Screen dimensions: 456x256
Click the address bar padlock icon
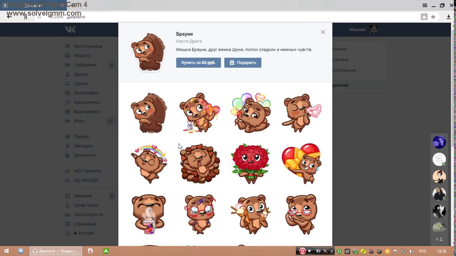tap(424, 17)
